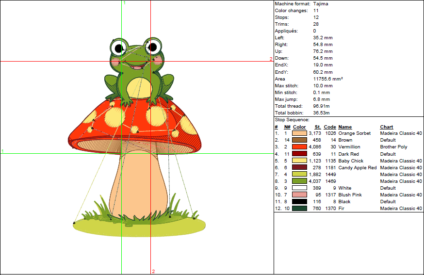
Task: Click the Stop Sequence heading
Action: [292, 119]
